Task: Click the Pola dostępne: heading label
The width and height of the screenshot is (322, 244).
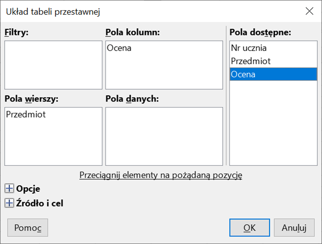Action: point(260,32)
